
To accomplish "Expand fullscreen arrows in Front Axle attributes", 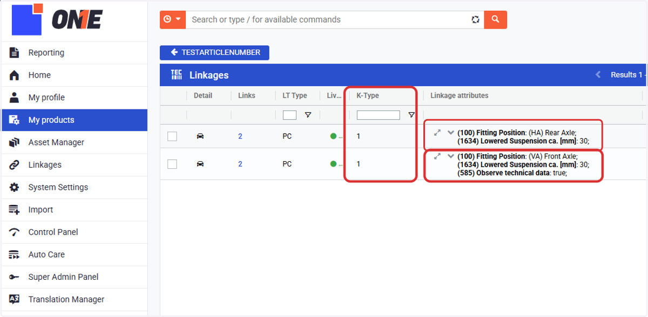I will 438,156.
